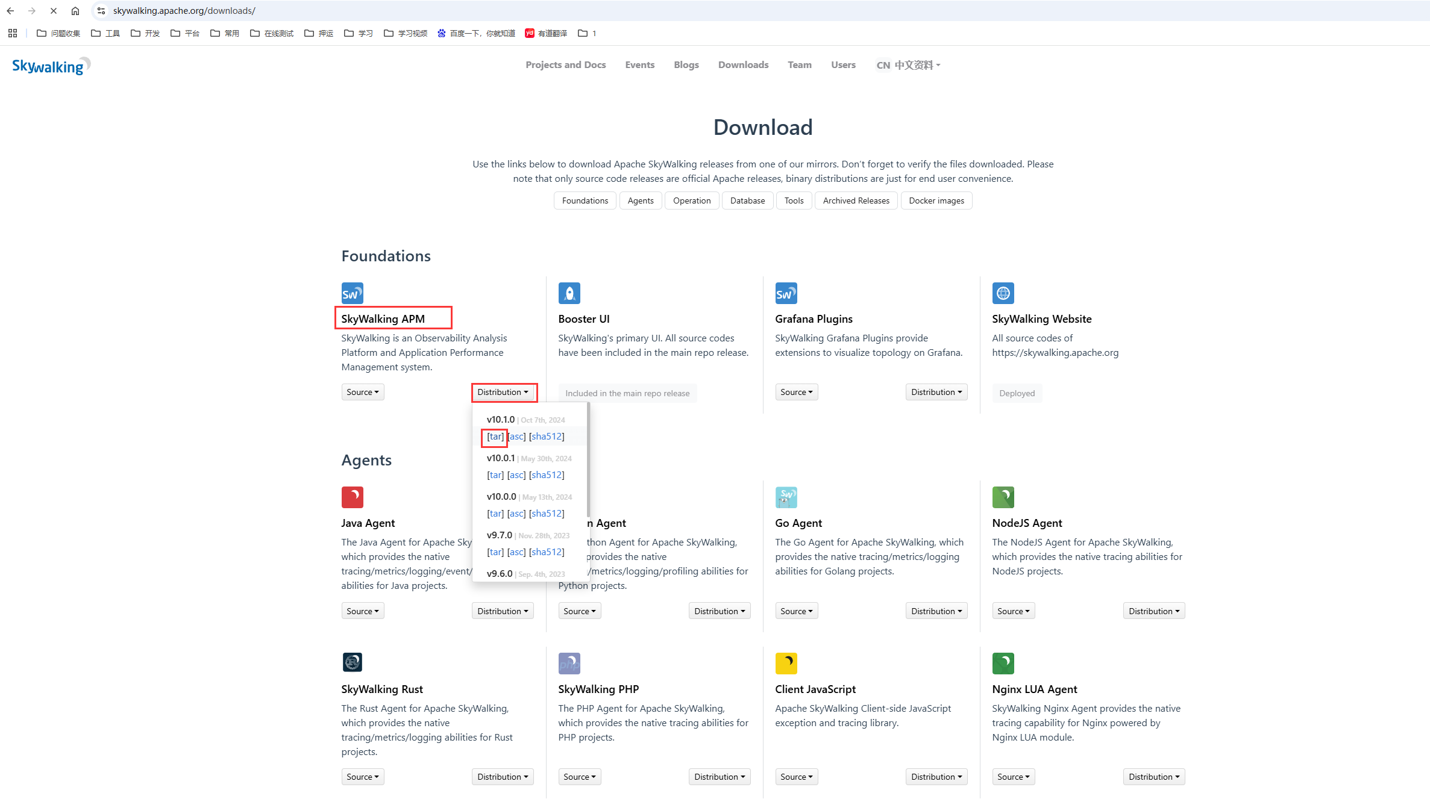Click the SkyWalking Website globe icon
Screen dimensions: 1430x799
[1003, 293]
